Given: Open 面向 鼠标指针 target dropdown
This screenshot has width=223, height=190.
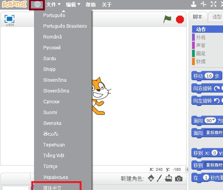Looking at the screenshot, I should [214, 133].
